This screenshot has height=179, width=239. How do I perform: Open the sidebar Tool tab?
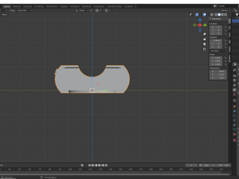tap(230, 27)
